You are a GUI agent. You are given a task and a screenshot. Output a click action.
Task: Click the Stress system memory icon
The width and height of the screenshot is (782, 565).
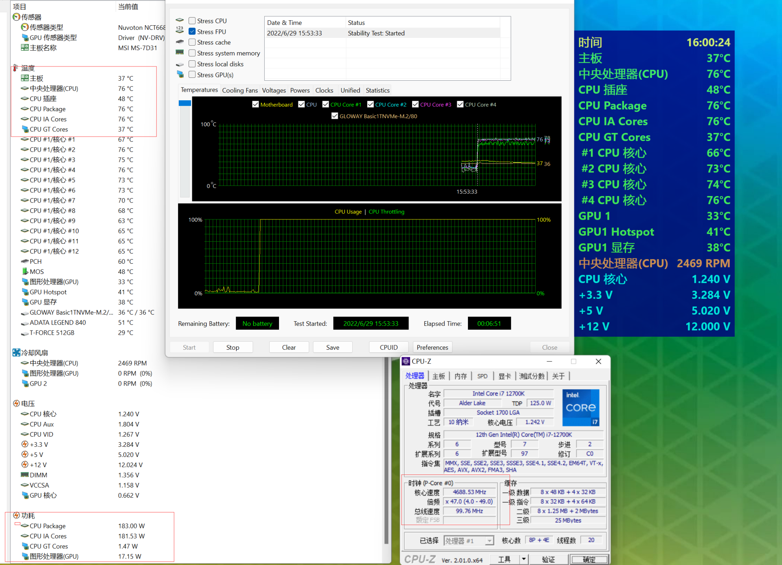point(180,52)
